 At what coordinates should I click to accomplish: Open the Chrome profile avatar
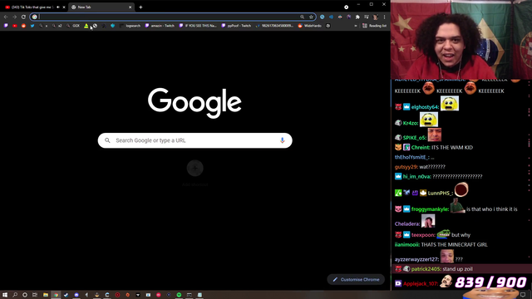click(x=375, y=17)
